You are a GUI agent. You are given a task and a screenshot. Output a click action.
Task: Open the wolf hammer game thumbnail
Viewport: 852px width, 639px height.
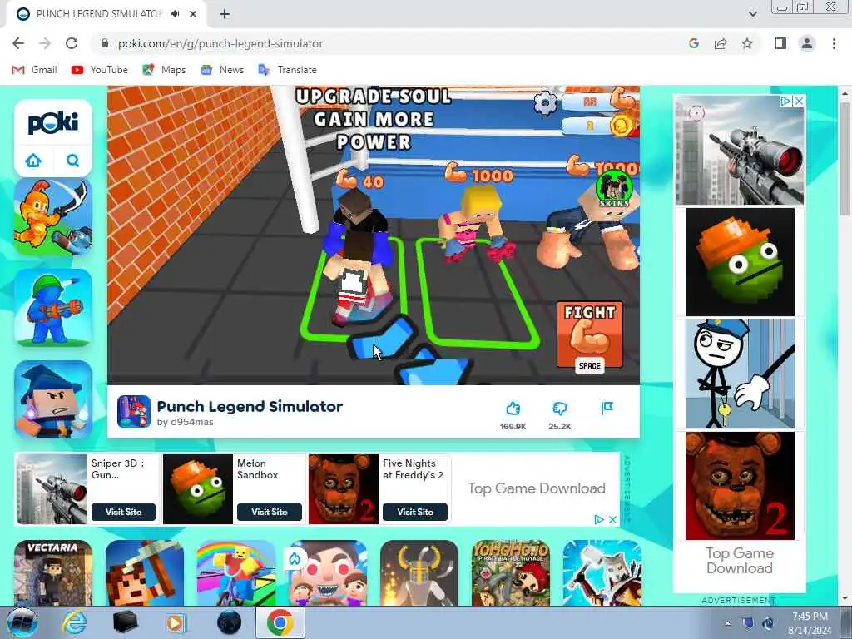602,572
